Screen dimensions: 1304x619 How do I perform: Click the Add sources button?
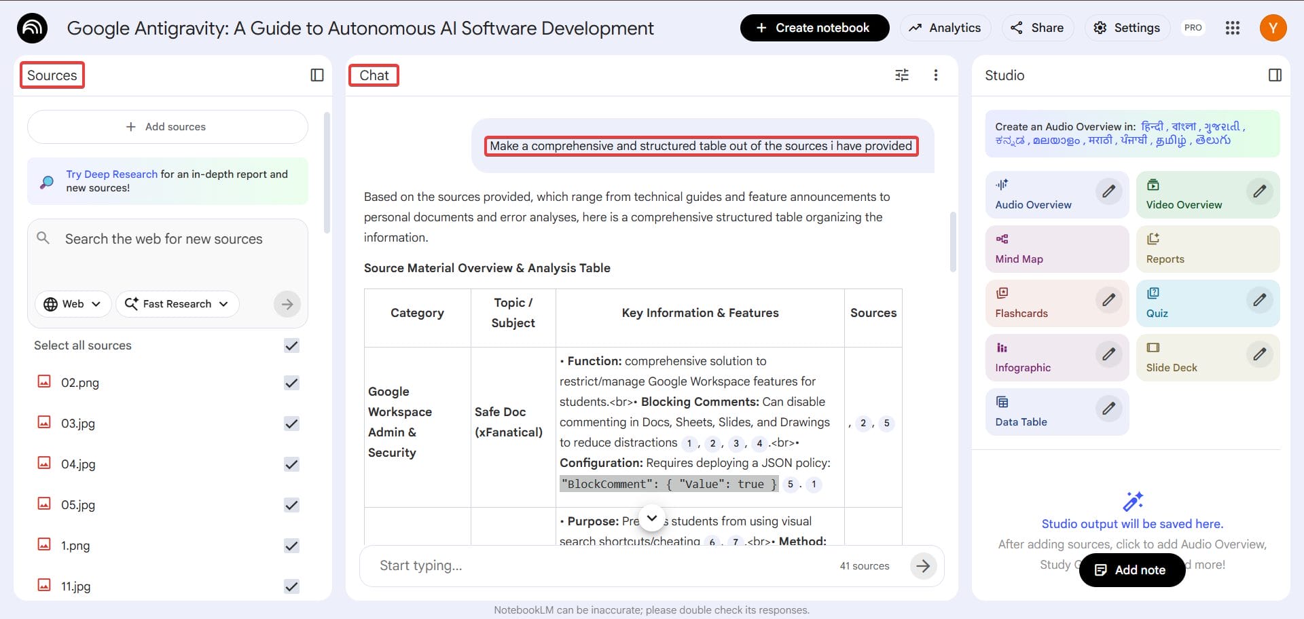click(167, 127)
